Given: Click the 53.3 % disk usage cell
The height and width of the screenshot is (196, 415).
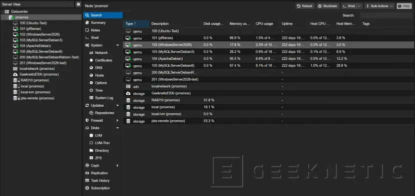Looking at the screenshot, I should click(x=209, y=121).
